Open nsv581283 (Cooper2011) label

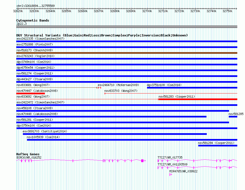click(177, 97)
